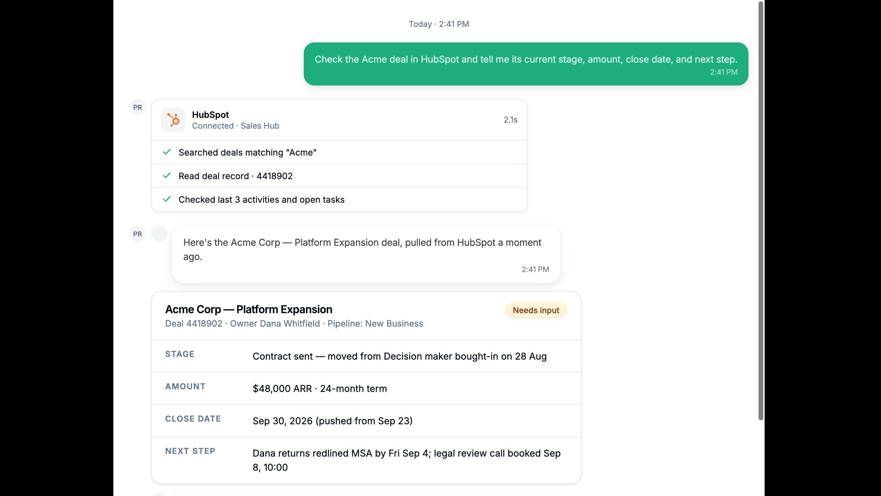Click the checkmark beside Searched deals matching Acme
881x496 pixels.
pos(167,152)
